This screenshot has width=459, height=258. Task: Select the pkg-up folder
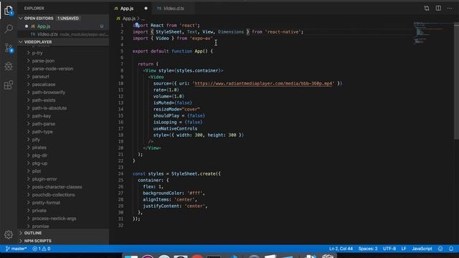(63, 163)
